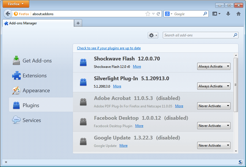Open More link for Facebook Desktop Plugin
The width and height of the screenshot is (246, 167).
(x=139, y=126)
